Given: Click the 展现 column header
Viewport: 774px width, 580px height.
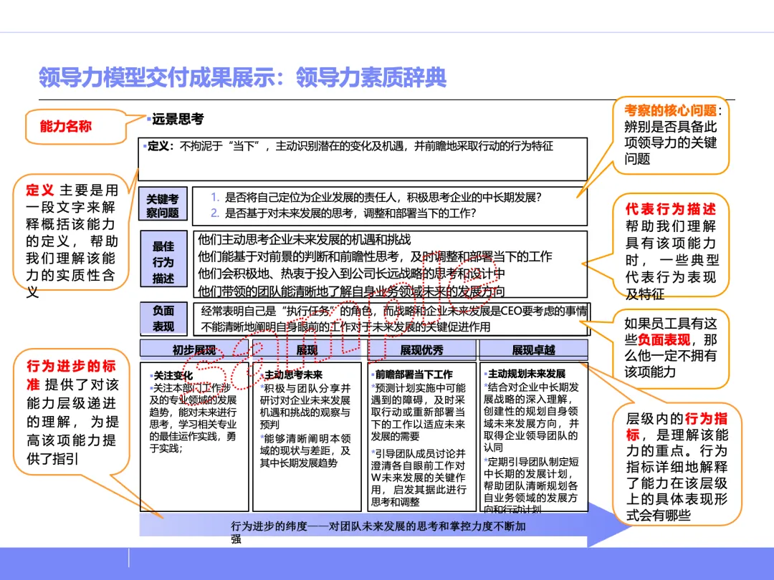Looking at the screenshot, I should [x=307, y=349].
